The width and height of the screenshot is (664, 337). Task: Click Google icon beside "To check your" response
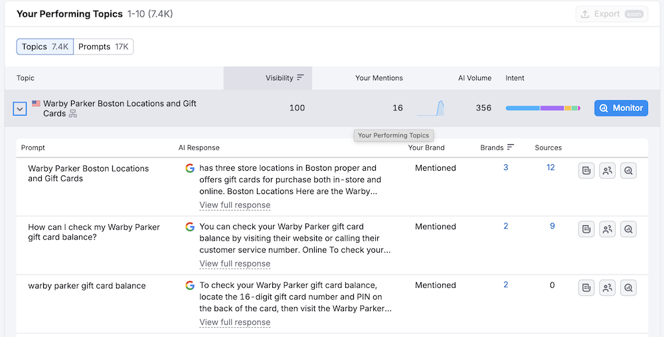tap(190, 285)
